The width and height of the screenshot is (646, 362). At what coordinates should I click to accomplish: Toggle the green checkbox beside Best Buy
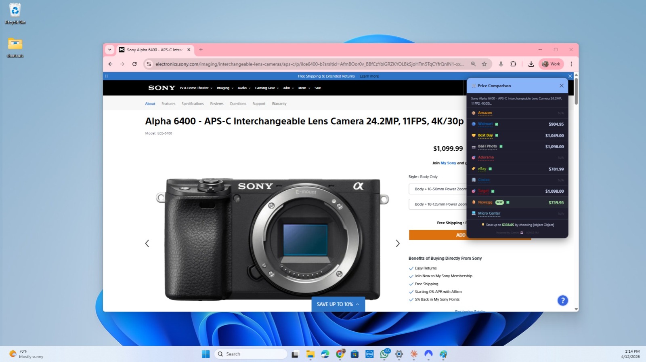tap(497, 135)
